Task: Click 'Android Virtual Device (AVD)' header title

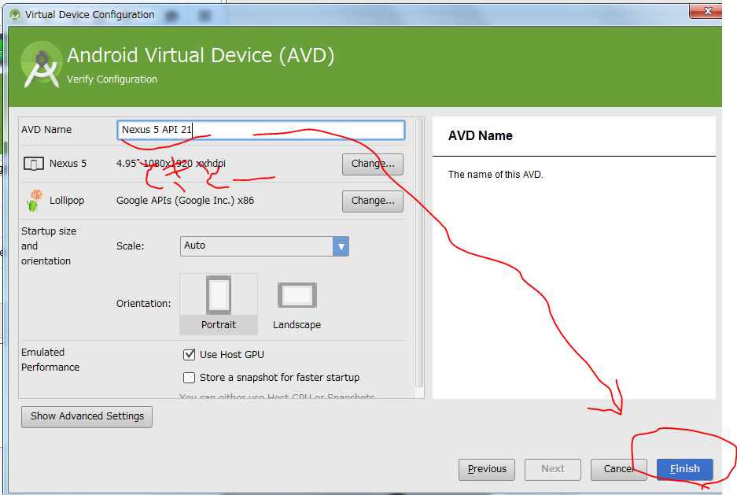Action: [201, 55]
